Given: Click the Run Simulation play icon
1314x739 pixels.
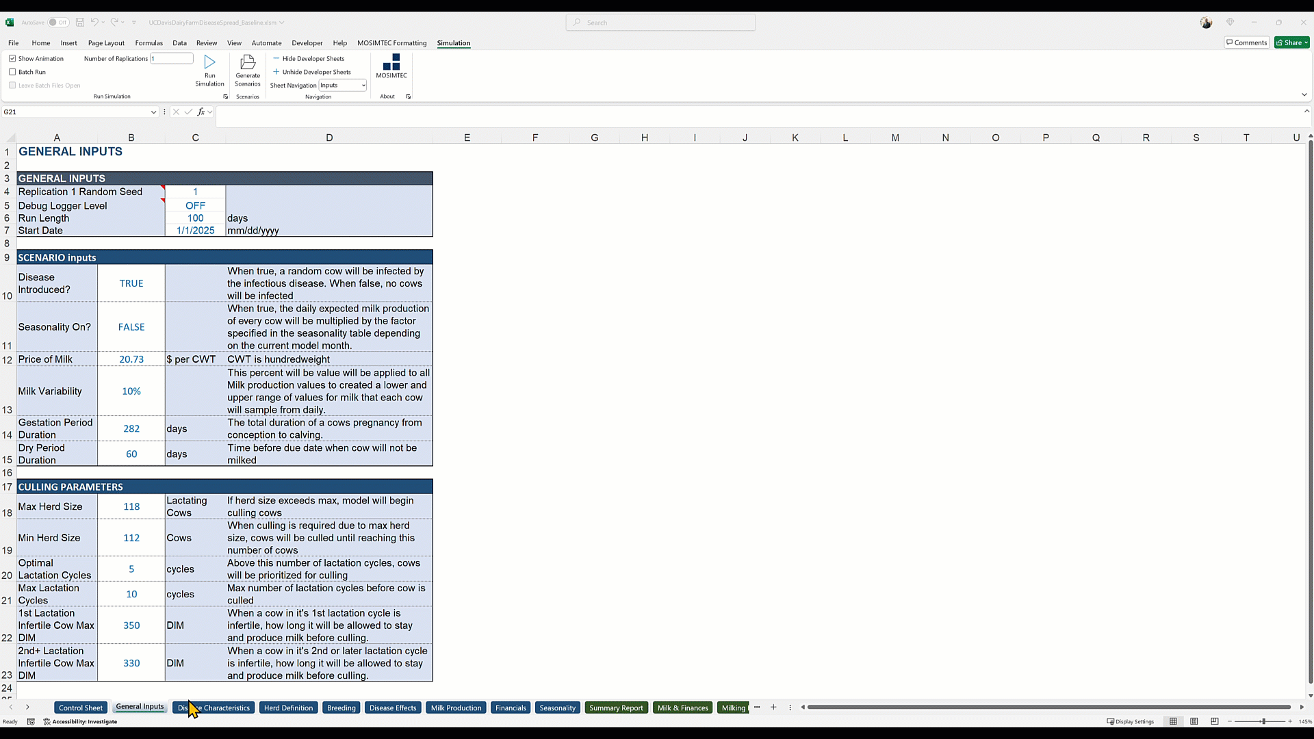Looking at the screenshot, I should coord(209,62).
